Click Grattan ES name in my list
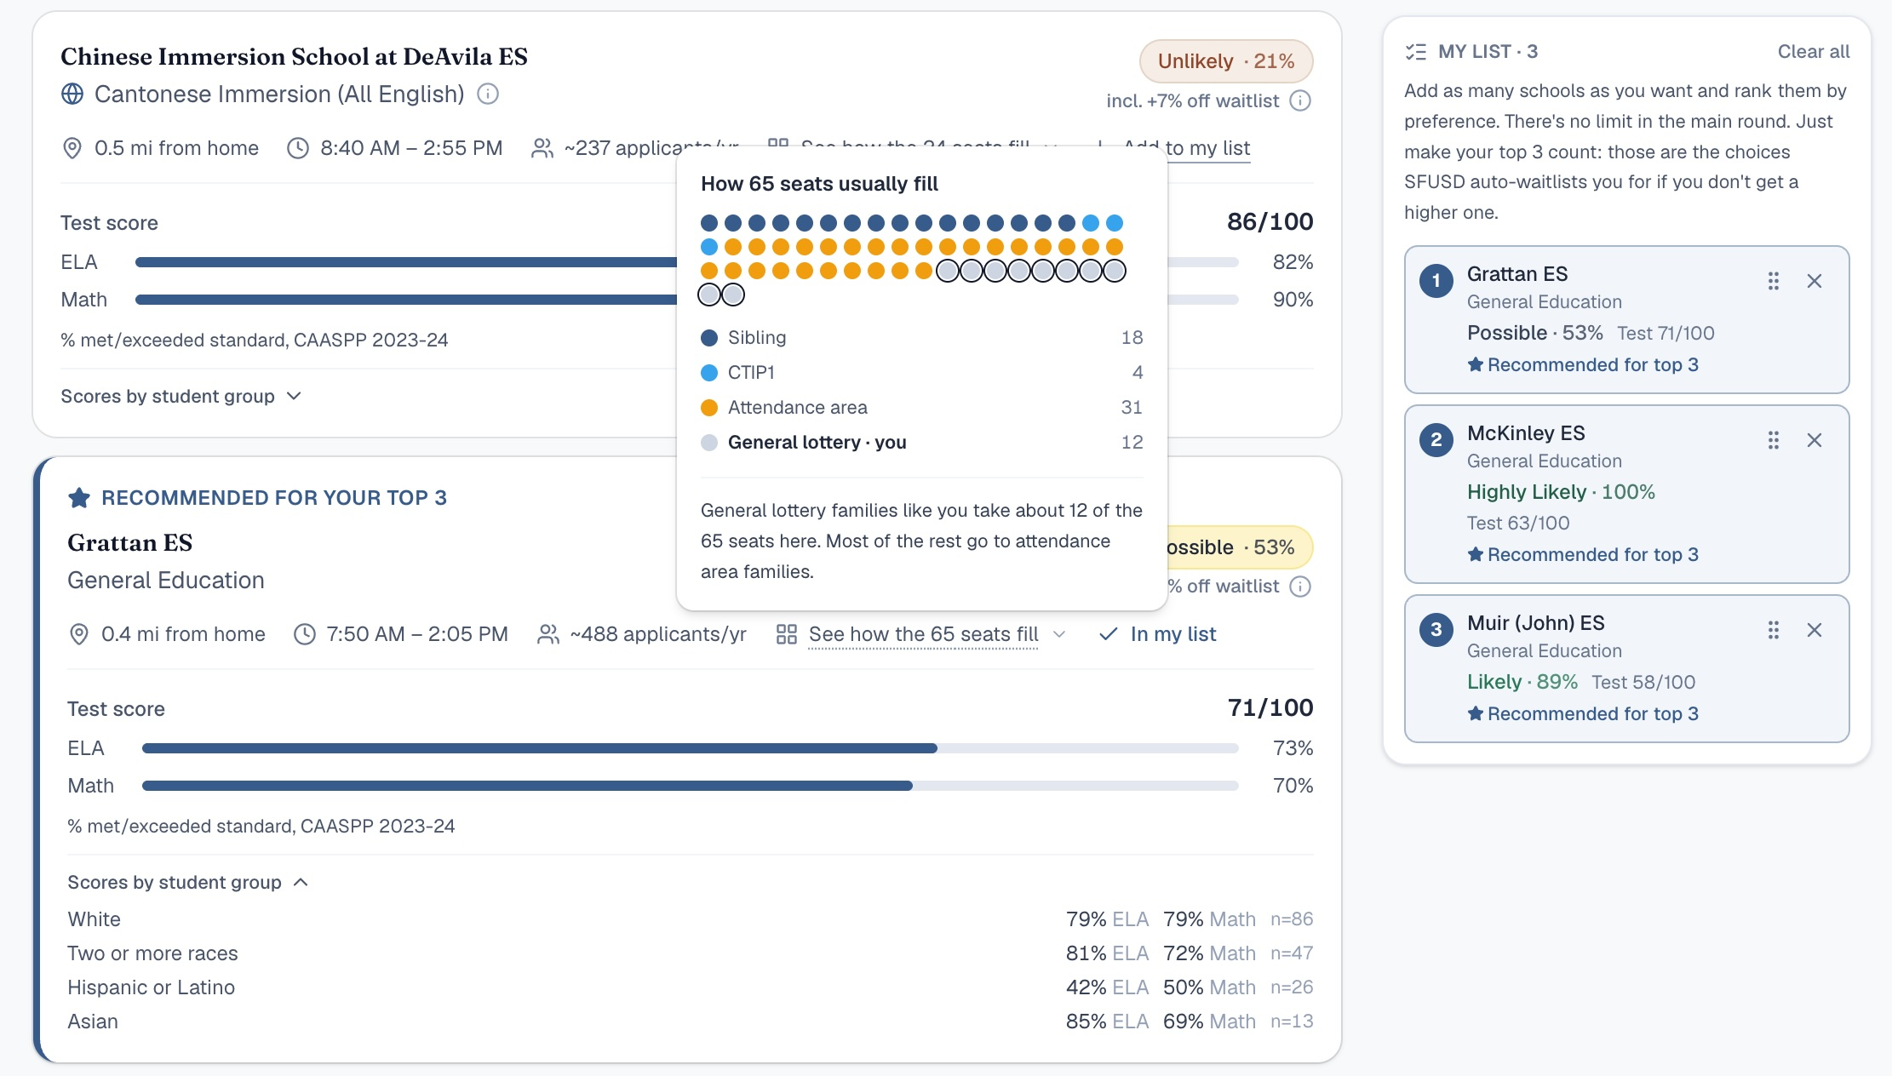Screen dimensions: 1892x1076 [1517, 274]
